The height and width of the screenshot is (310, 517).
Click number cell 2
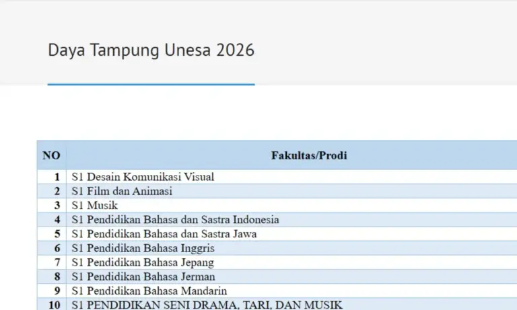pyautogui.click(x=52, y=191)
